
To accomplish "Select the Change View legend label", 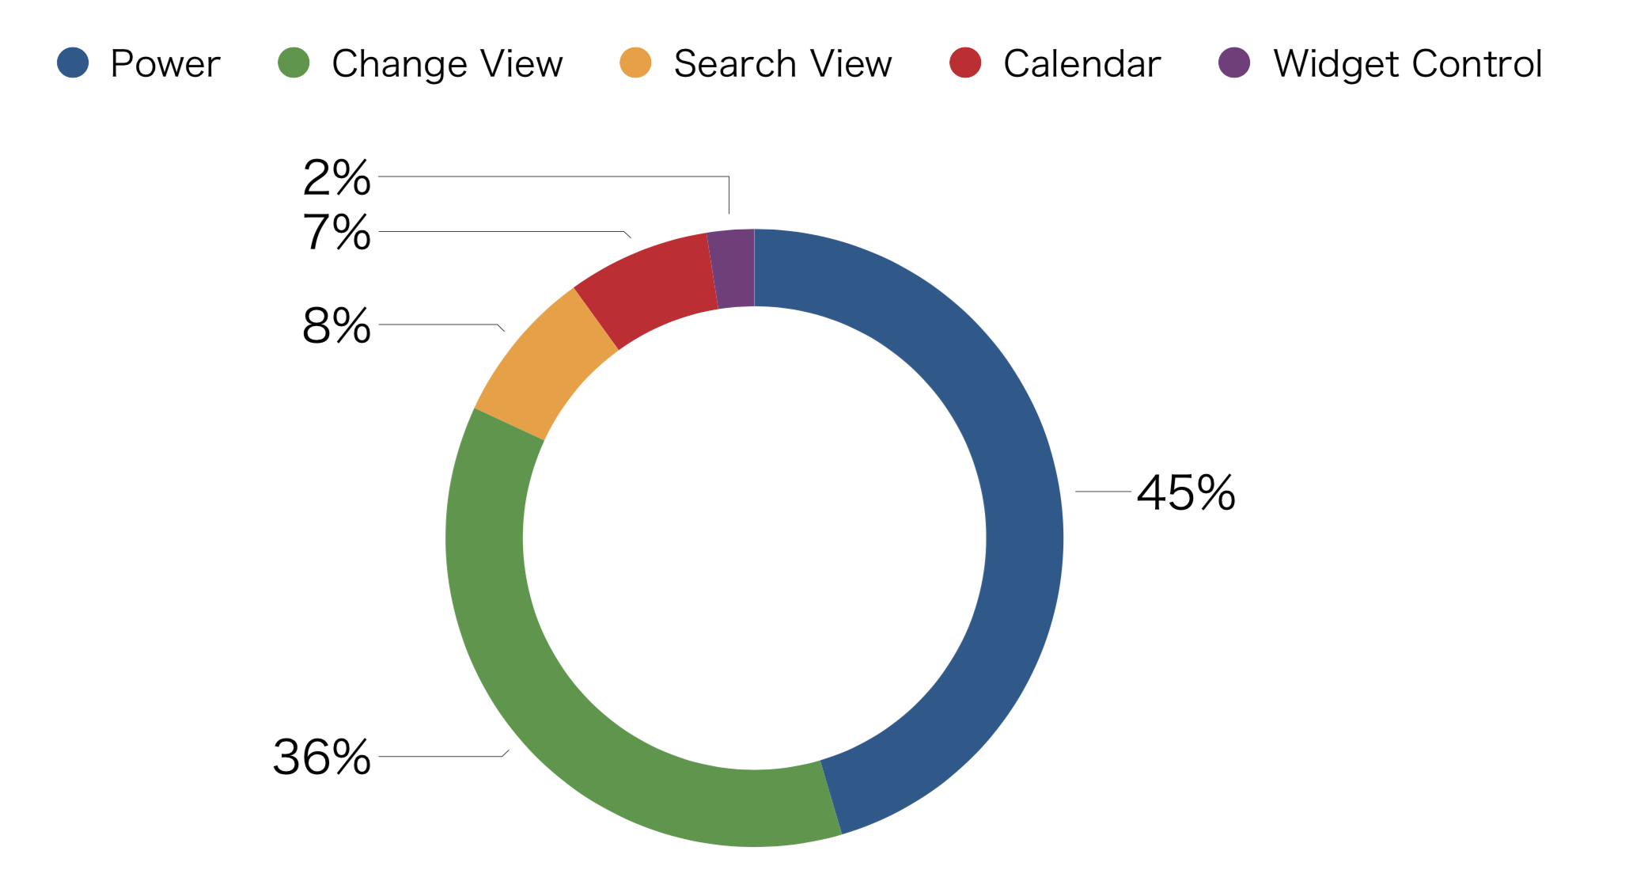I will point(447,64).
